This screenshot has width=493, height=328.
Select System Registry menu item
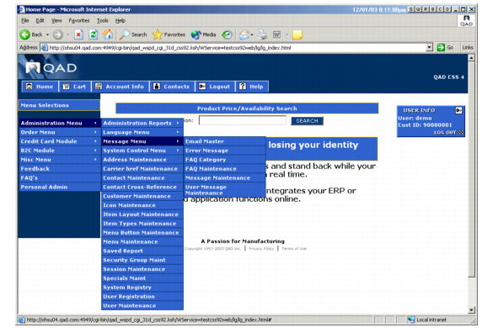142,287
